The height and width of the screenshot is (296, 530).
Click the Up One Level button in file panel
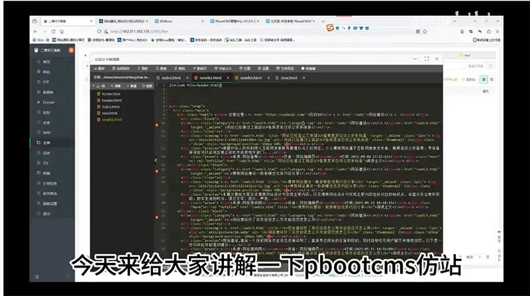[101, 85]
